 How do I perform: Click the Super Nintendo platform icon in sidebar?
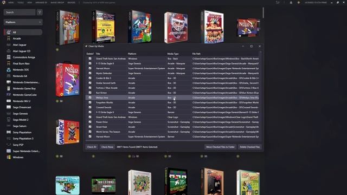[9, 151]
